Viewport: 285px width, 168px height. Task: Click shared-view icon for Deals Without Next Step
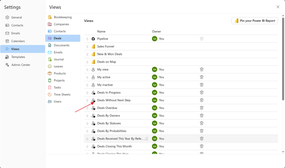(93, 100)
